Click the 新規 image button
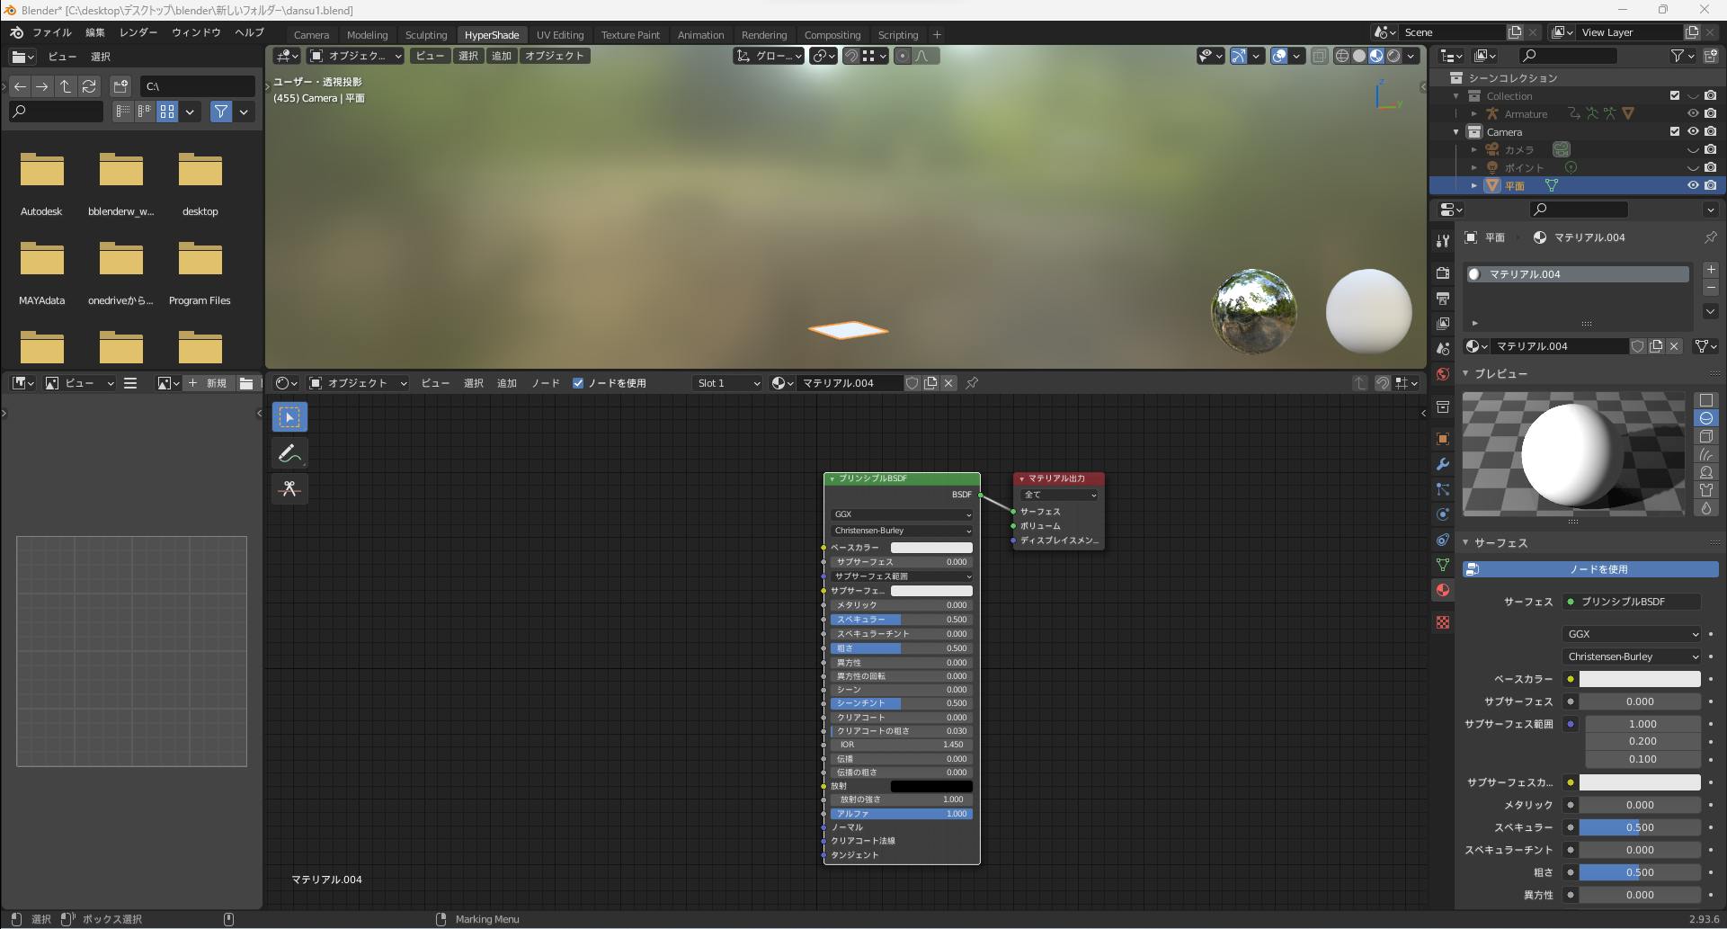Image resolution: width=1727 pixels, height=929 pixels. pyautogui.click(x=209, y=383)
